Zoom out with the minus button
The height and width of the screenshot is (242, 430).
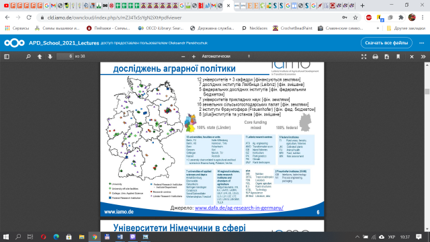point(183,56)
